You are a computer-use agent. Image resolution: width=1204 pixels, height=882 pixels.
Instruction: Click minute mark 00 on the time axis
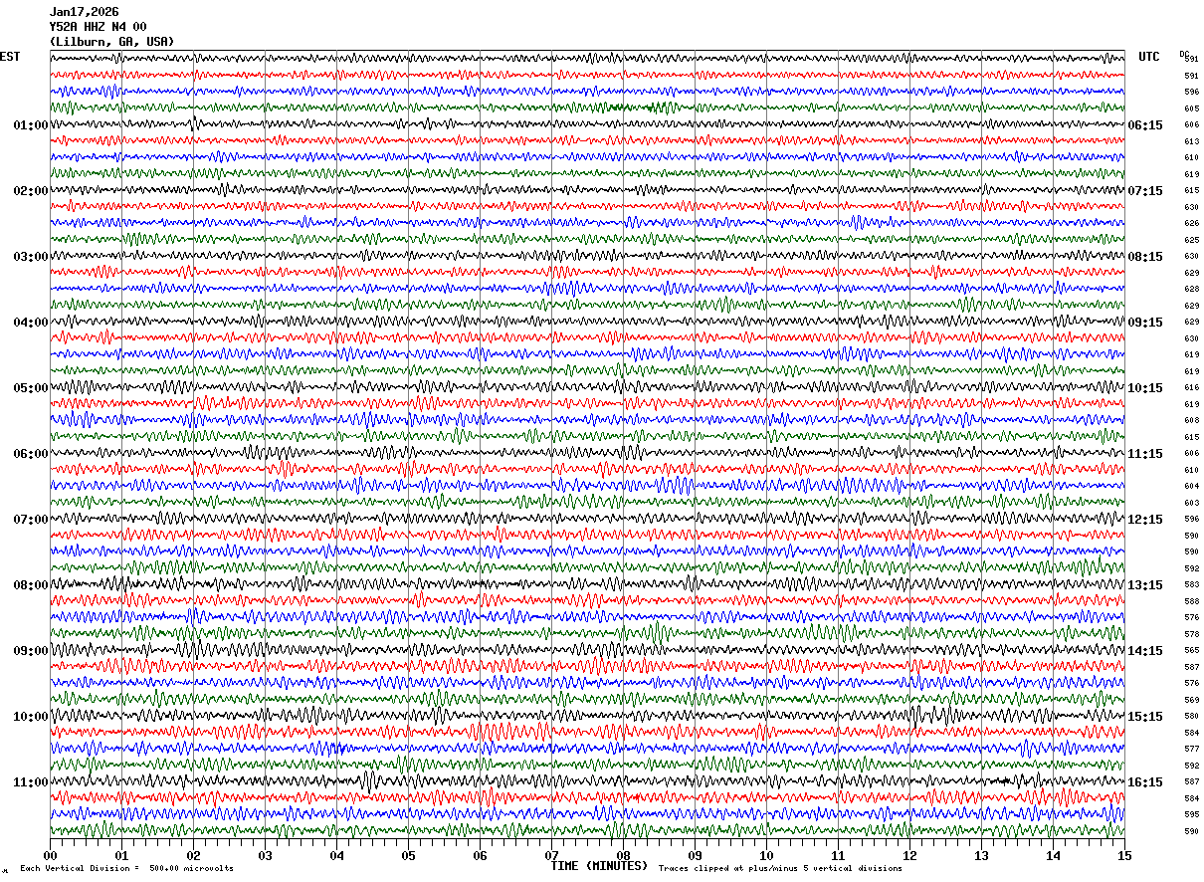click(50, 855)
